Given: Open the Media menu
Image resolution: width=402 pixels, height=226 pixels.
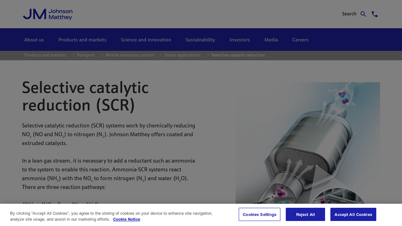Looking at the screenshot, I should point(271,40).
